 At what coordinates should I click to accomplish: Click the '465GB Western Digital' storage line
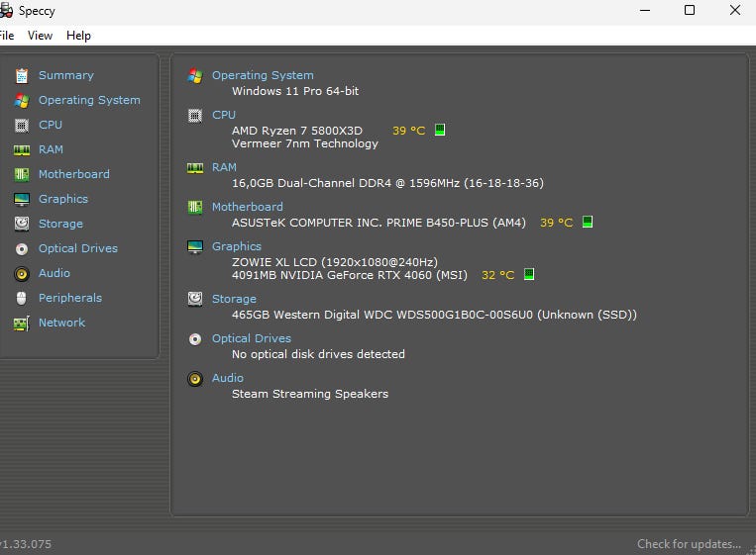(434, 315)
